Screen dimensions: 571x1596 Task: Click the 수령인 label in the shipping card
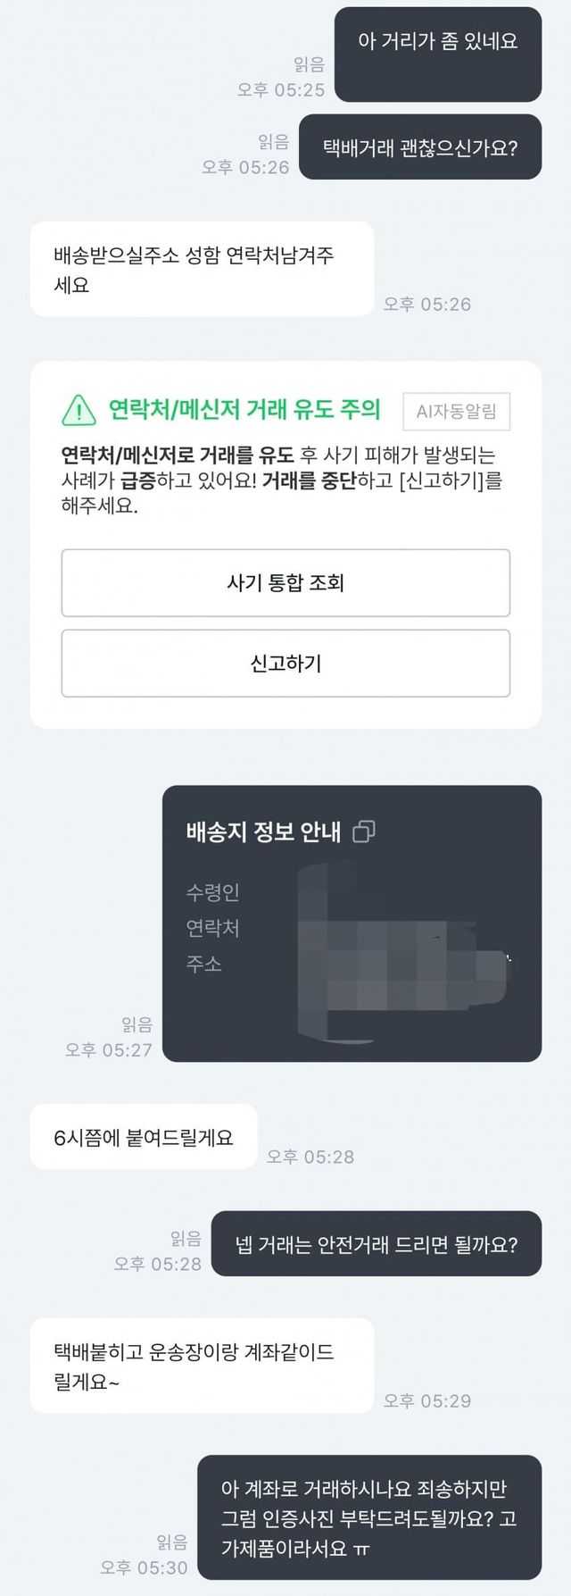click(x=212, y=892)
